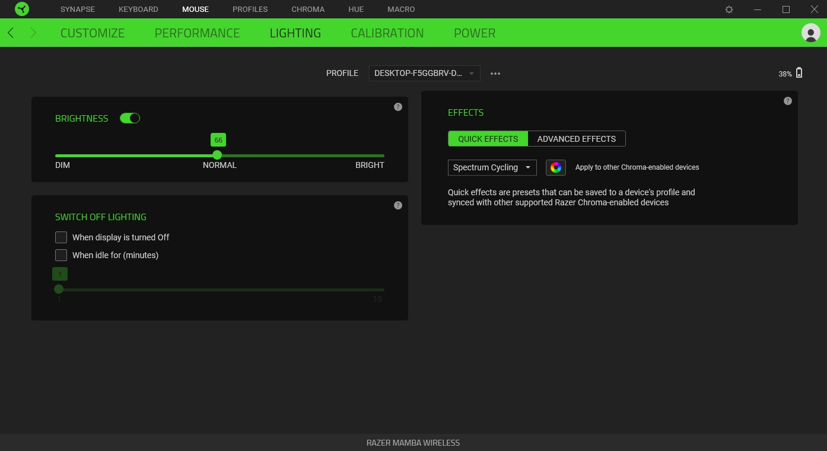Image resolution: width=827 pixels, height=451 pixels.
Task: Check 'When display is turned Off'
Action: point(61,237)
